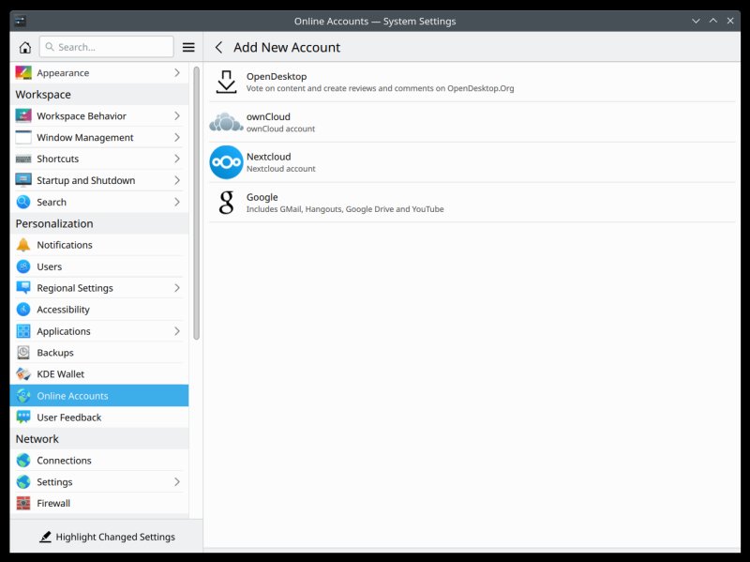Click the home icon in the sidebar header
The image size is (750, 562).
point(25,47)
